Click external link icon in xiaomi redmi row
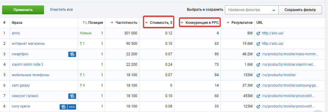Image resolution: width=328 pixels, height=112 pixels. coord(258,65)
